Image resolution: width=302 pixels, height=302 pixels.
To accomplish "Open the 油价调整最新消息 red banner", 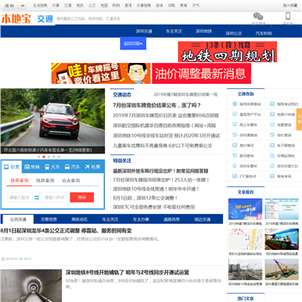I will 201,73.
